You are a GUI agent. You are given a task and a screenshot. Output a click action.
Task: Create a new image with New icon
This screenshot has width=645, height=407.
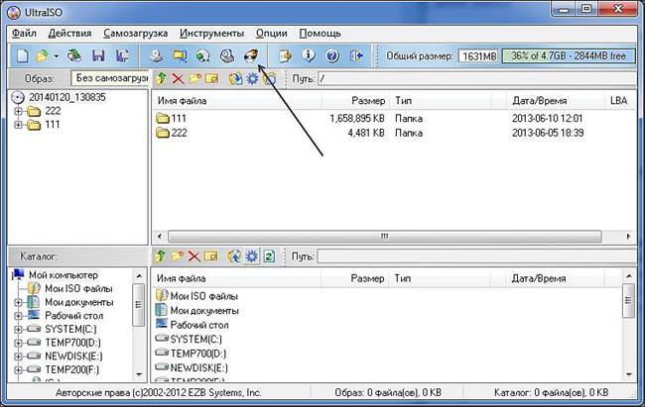22,55
